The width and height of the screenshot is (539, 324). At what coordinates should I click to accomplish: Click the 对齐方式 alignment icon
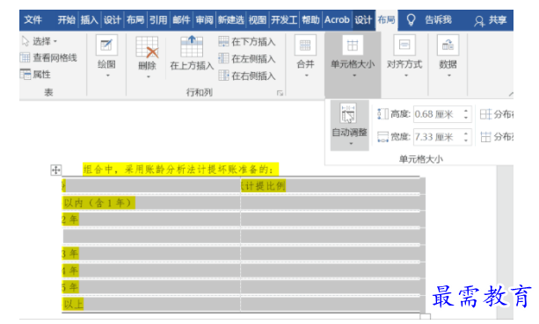(404, 45)
